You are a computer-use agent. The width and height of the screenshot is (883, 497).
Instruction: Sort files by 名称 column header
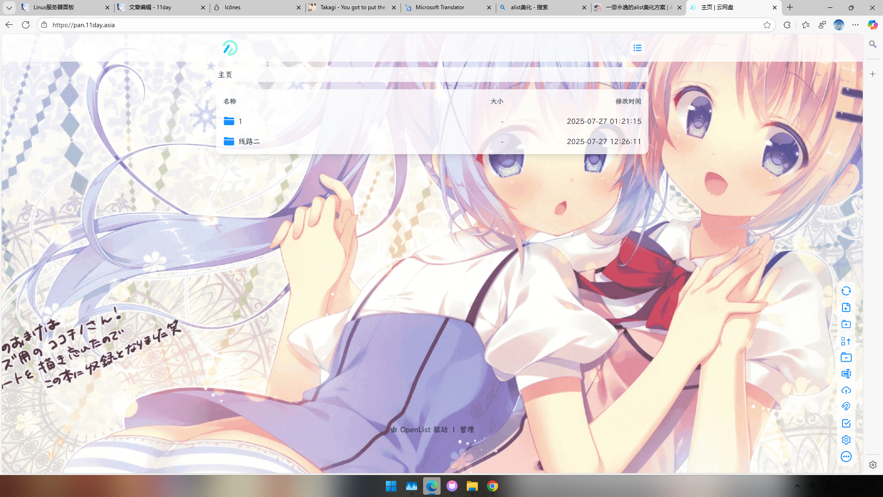click(x=229, y=101)
